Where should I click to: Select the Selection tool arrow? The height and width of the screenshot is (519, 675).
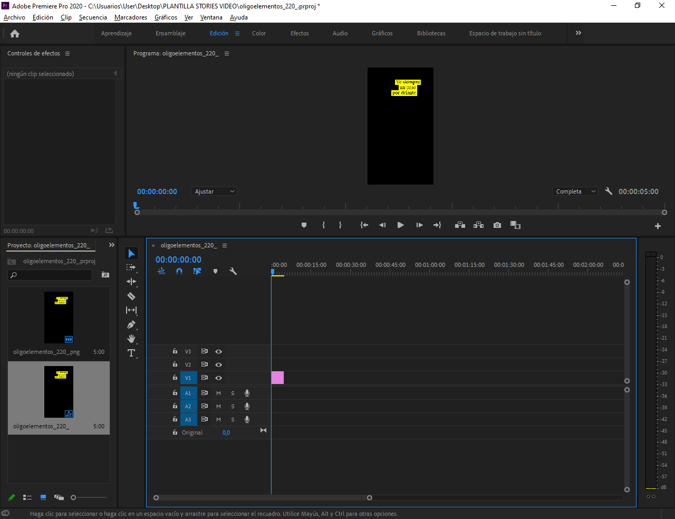[x=131, y=254]
